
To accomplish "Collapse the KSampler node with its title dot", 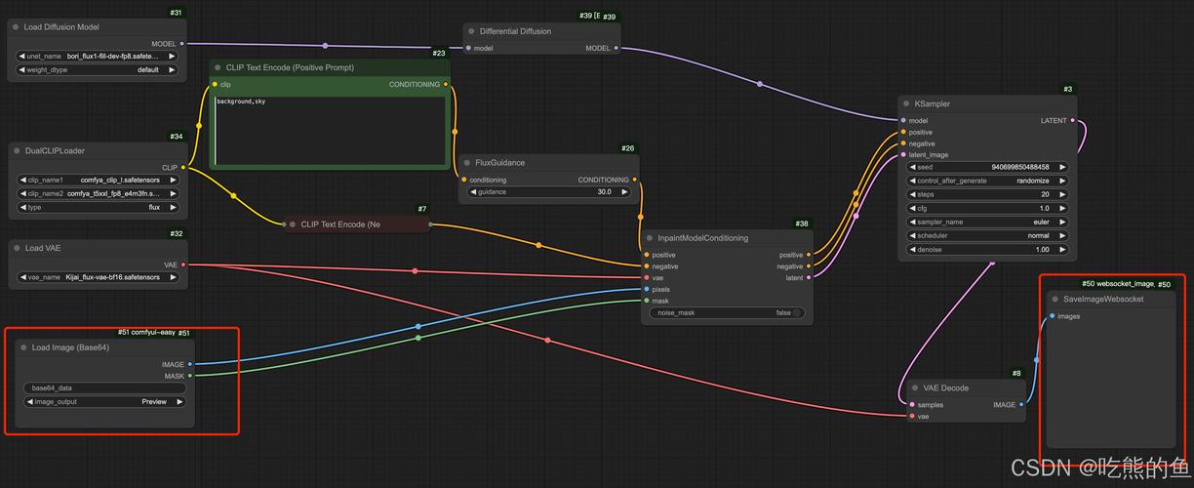I will (906, 103).
